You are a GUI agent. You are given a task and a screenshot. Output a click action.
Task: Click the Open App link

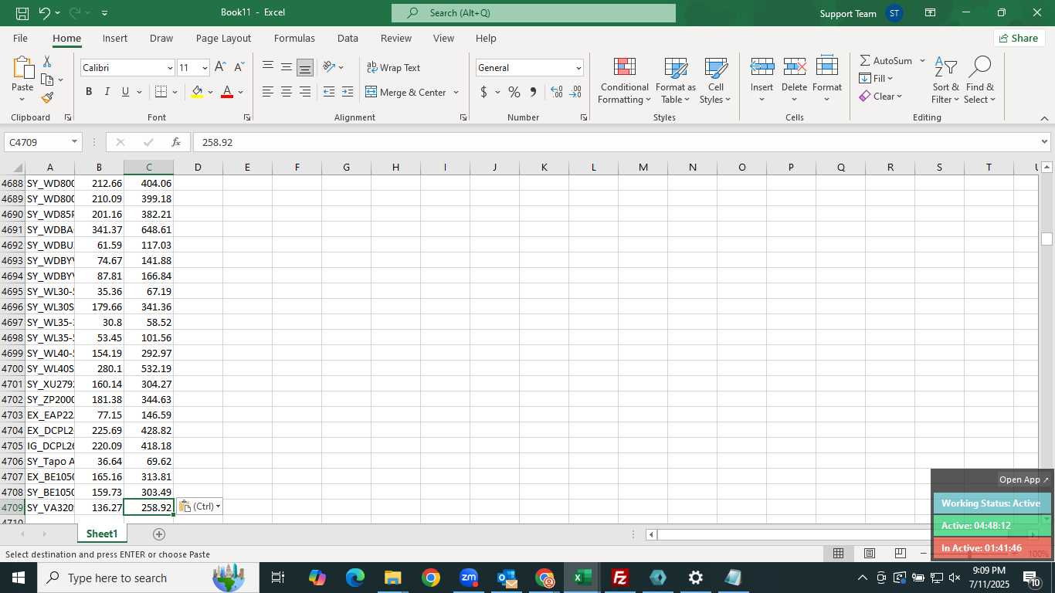click(1024, 479)
